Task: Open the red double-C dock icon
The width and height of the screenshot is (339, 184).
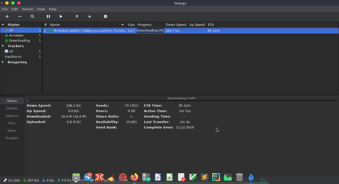Action: click(99, 177)
